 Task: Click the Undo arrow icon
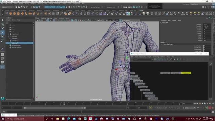pos(24,7)
